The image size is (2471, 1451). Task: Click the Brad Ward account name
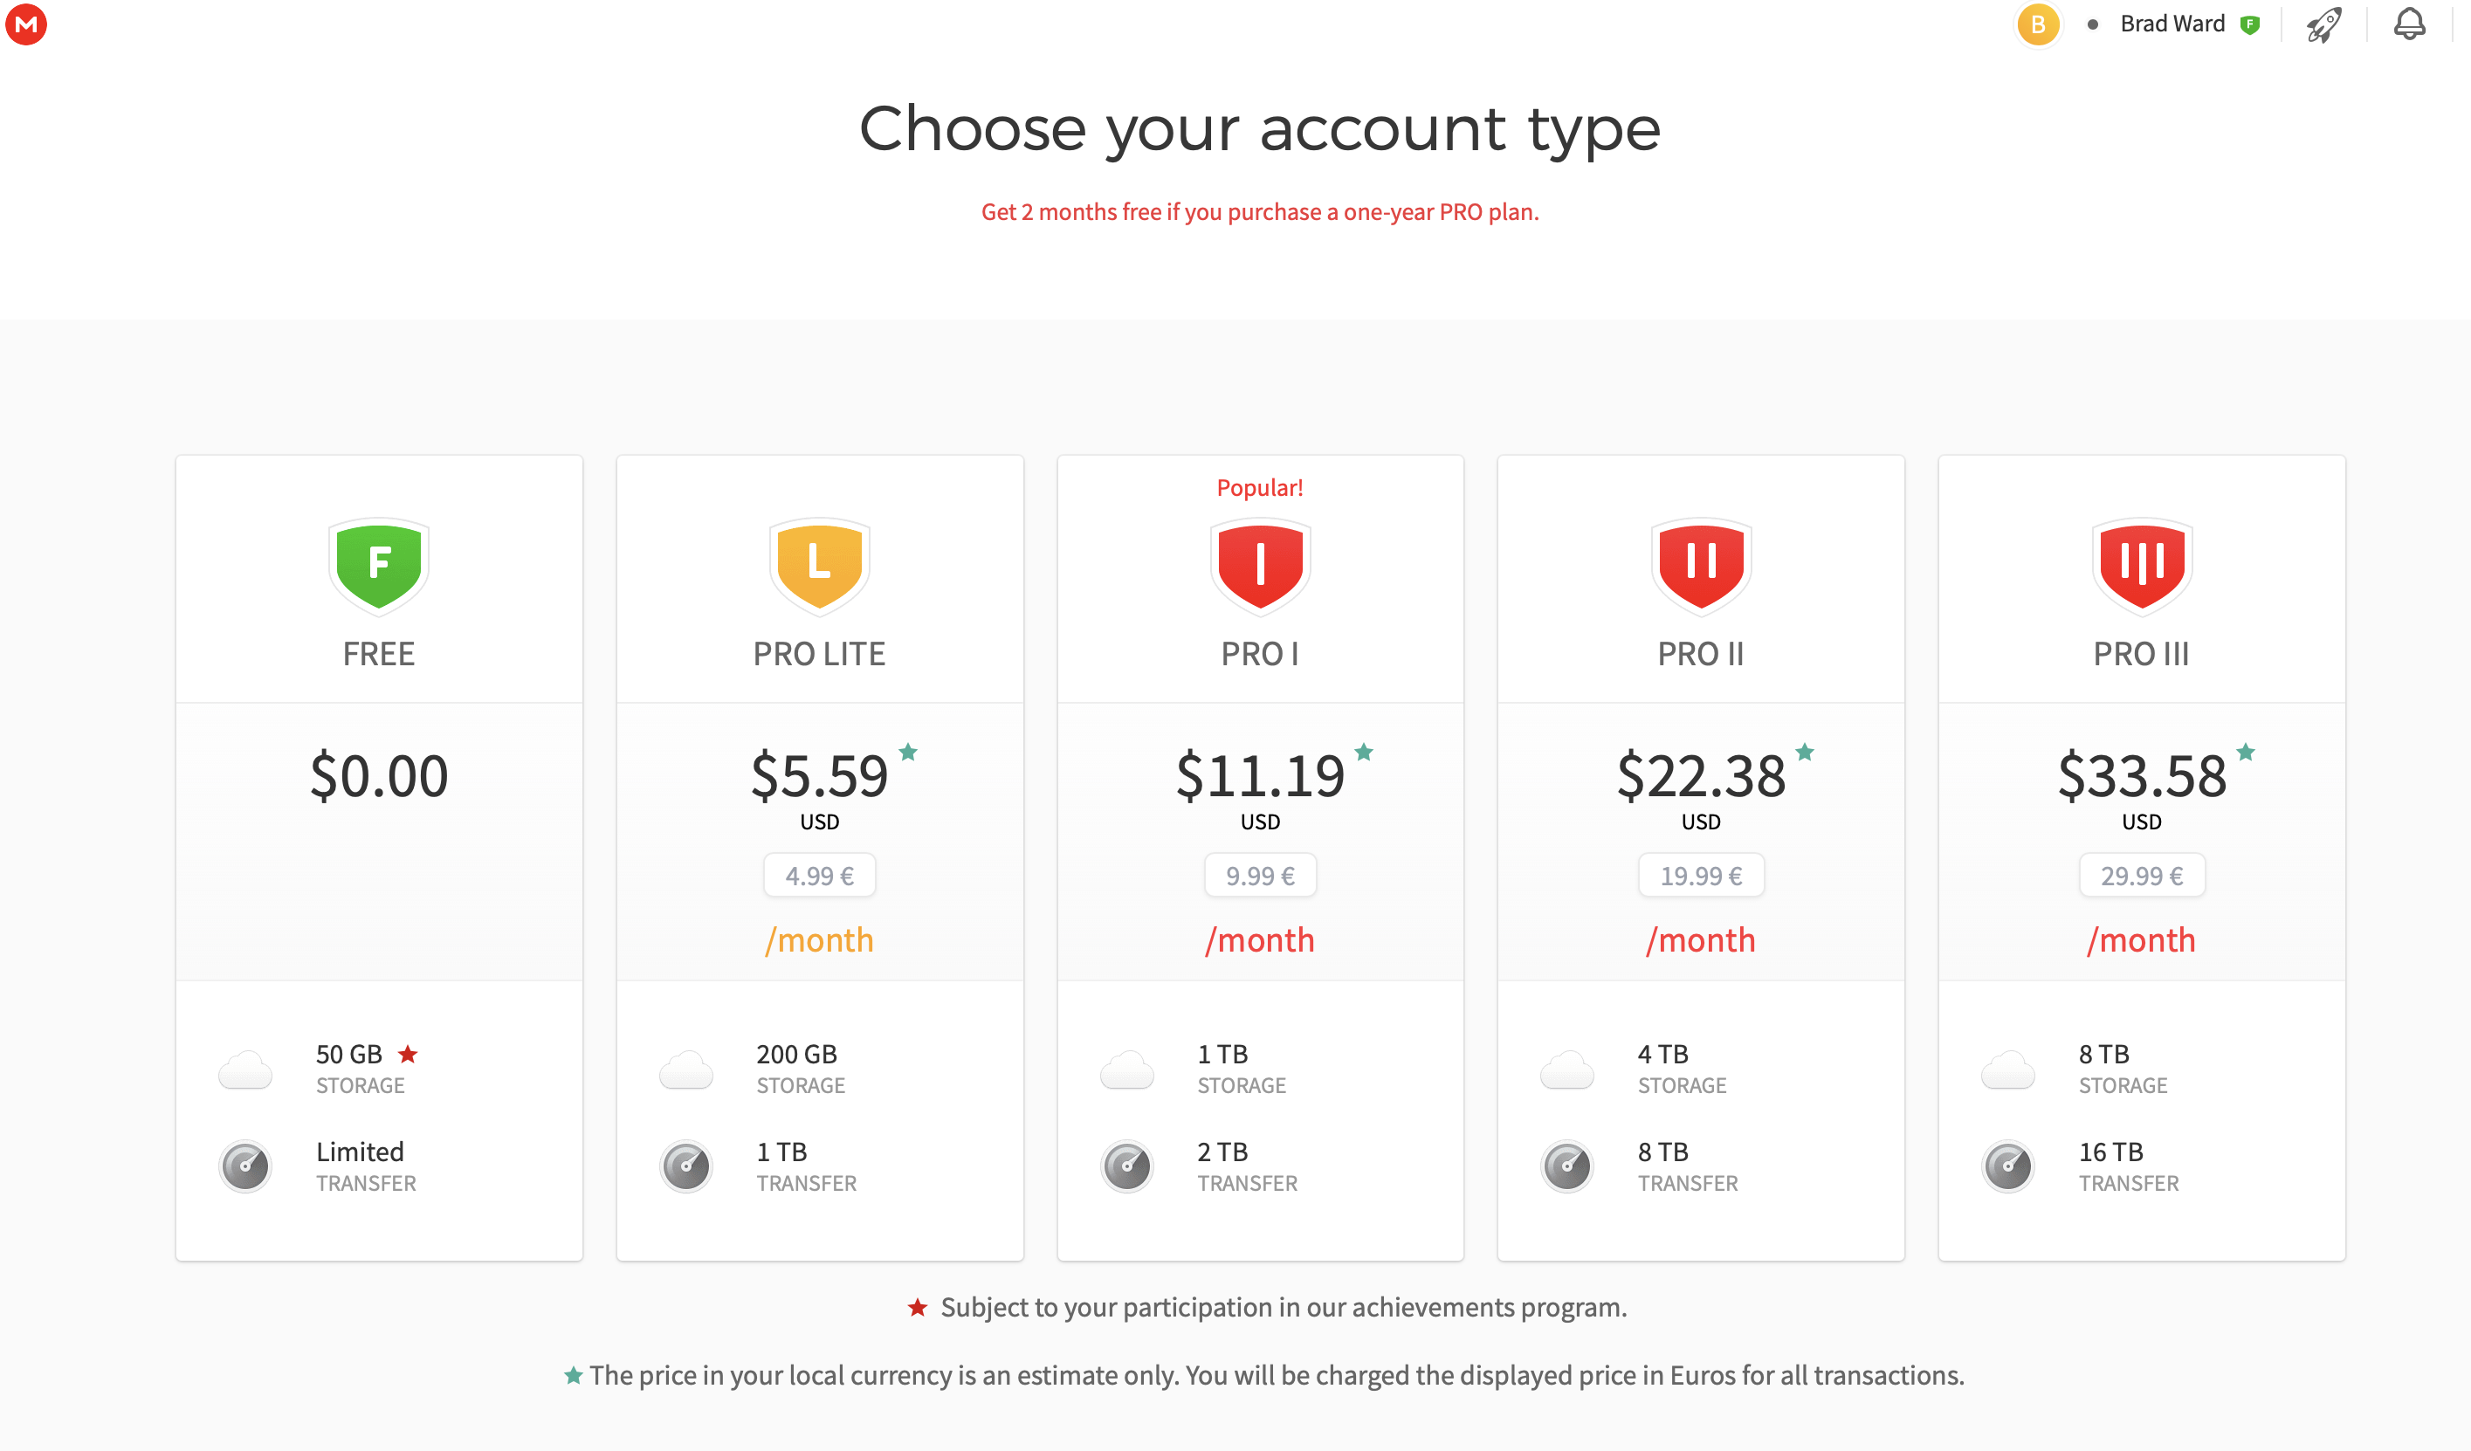pos(2172,24)
